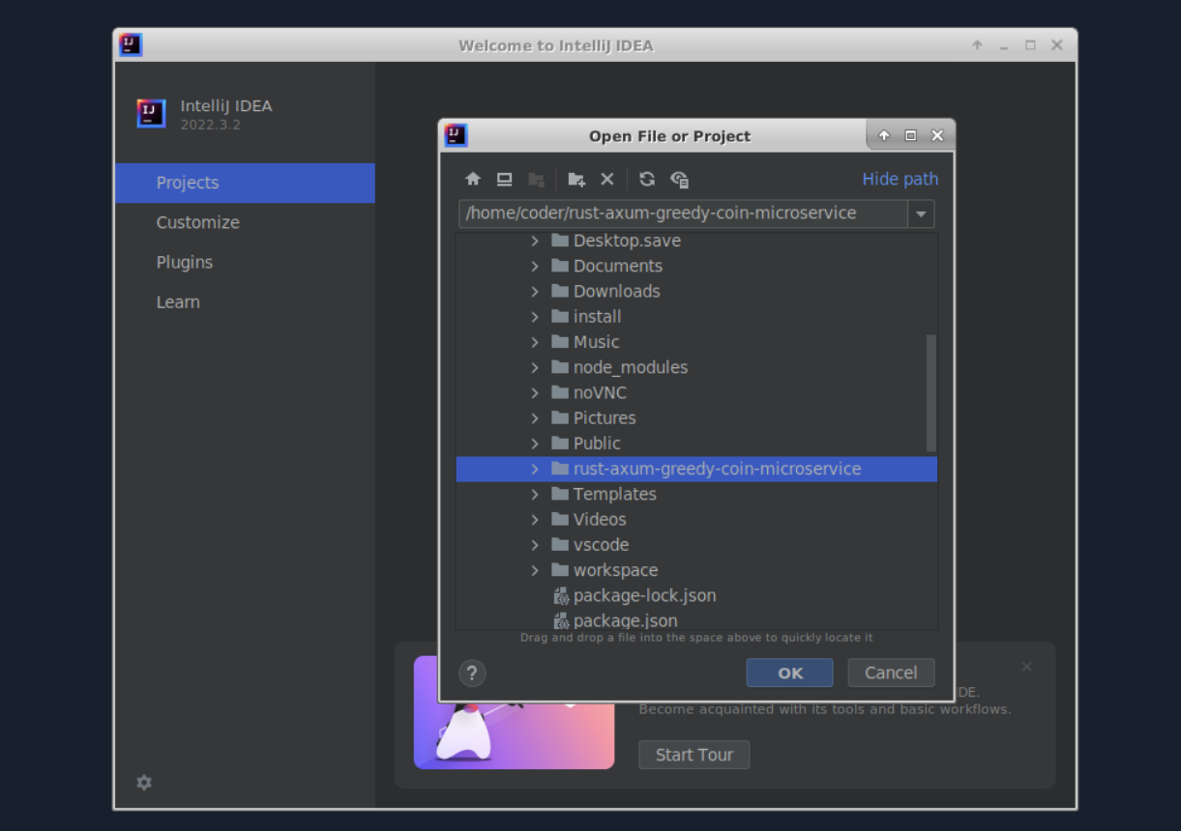Image resolution: width=1181 pixels, height=831 pixels.
Task: Select the Pictures folder name
Action: [x=605, y=417]
